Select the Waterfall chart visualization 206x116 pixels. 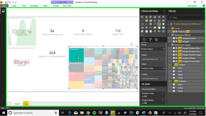pyautogui.click(x=142, y=24)
